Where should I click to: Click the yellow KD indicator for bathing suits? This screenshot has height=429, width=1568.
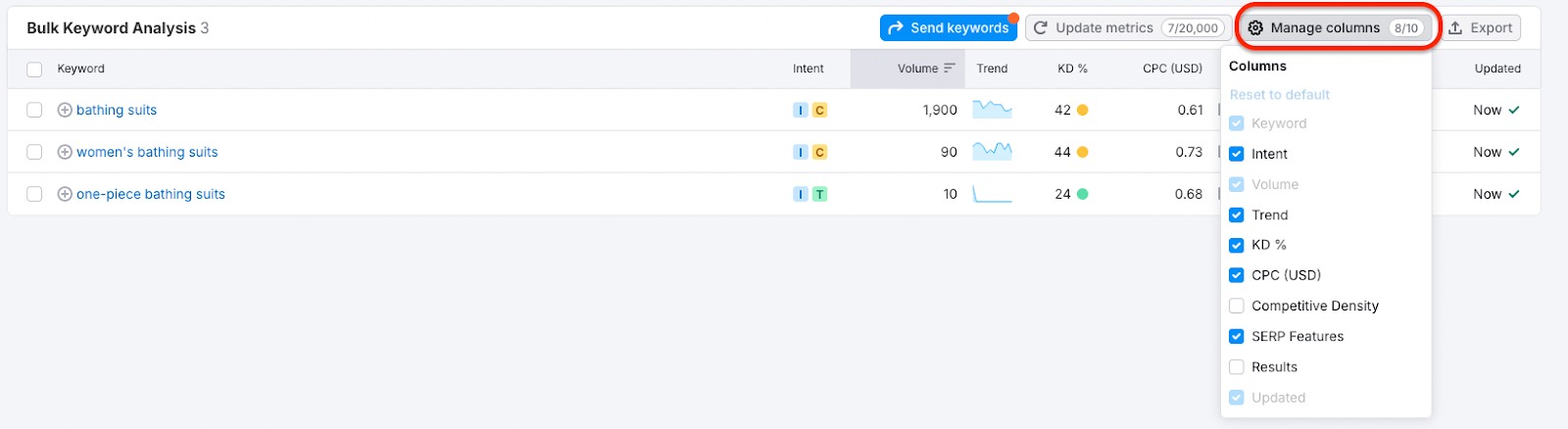1083,110
